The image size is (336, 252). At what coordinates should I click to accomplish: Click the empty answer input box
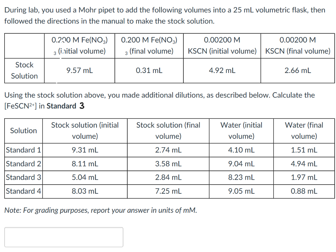[64, 237]
